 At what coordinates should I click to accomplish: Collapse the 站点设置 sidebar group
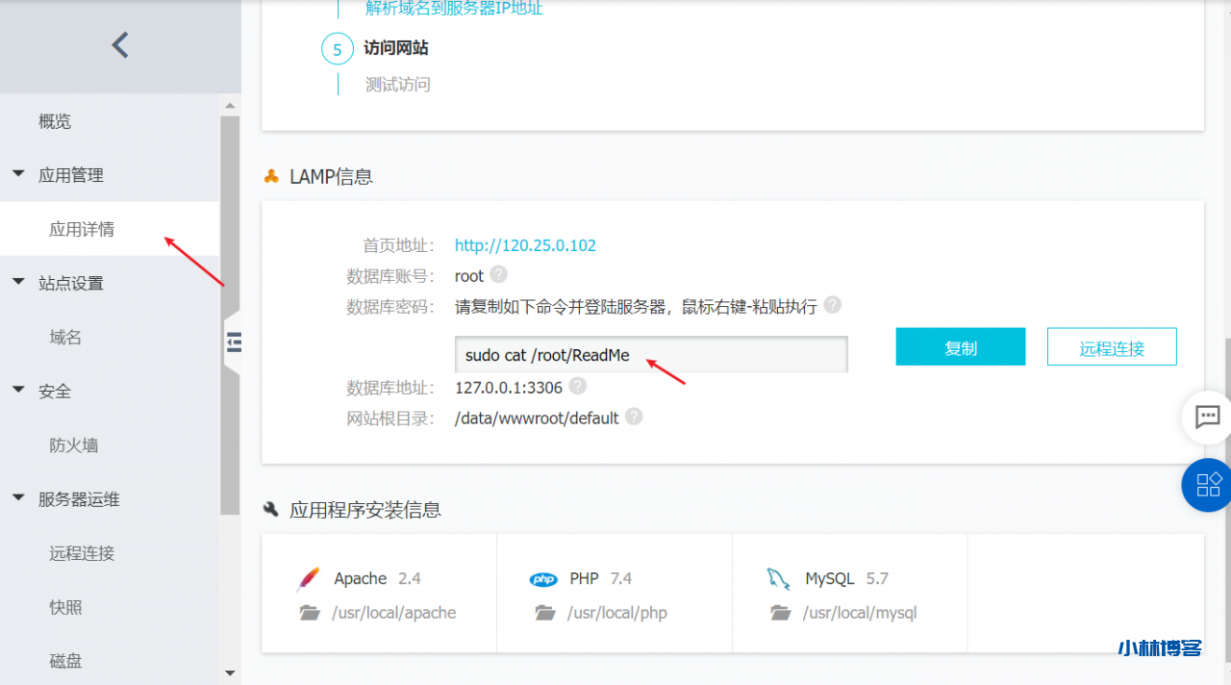click(x=18, y=283)
